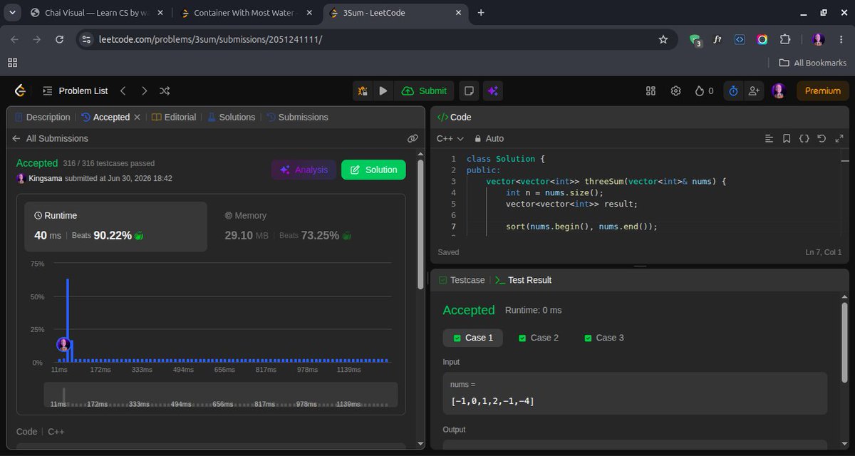Click the site info icon in address bar

click(86, 39)
